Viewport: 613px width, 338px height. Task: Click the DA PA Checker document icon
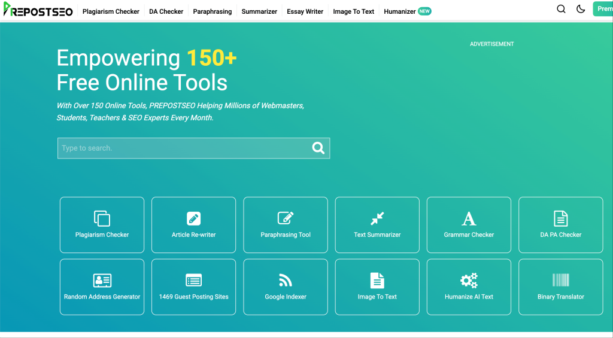(560, 218)
